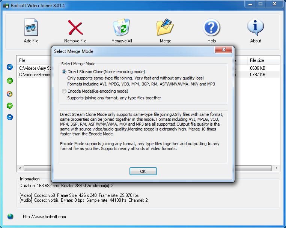The image size is (286, 228).
Task: Open the About info bubble icon
Action: [255, 27]
